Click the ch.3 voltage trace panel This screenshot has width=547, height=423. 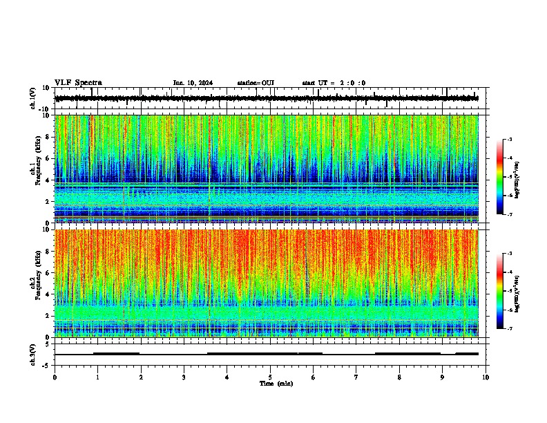pyautogui.click(x=270, y=355)
